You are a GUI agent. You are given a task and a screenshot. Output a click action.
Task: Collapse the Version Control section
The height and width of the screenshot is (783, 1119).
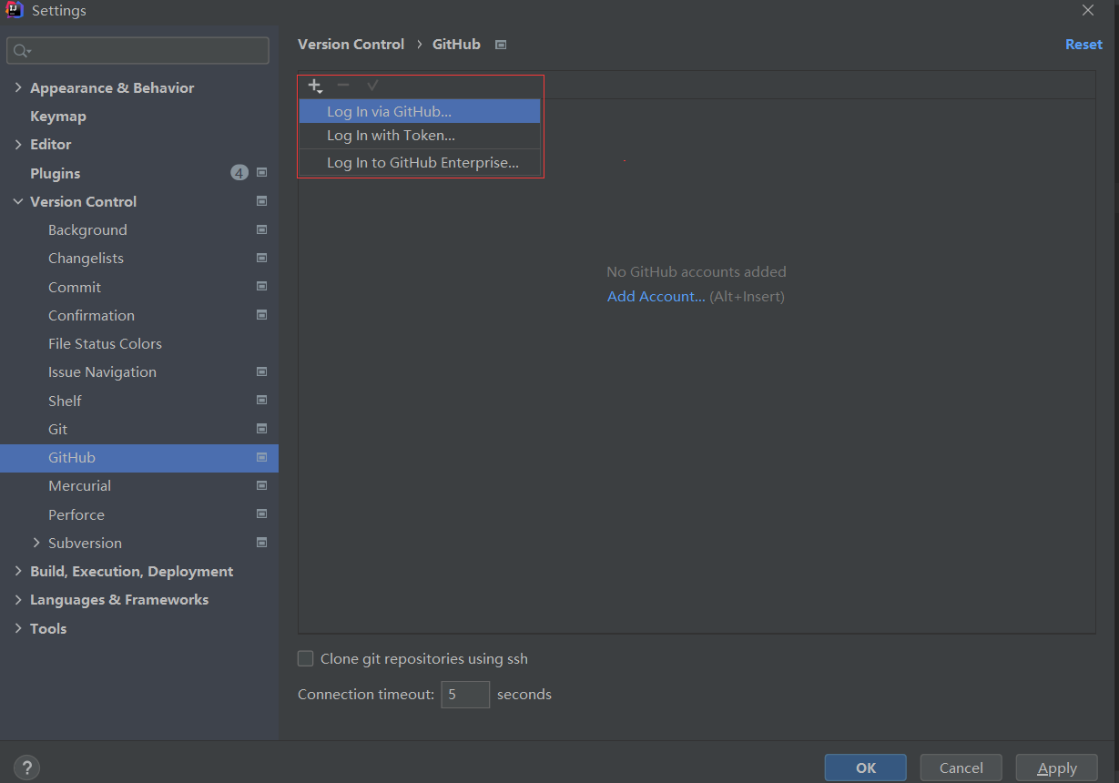(x=18, y=201)
